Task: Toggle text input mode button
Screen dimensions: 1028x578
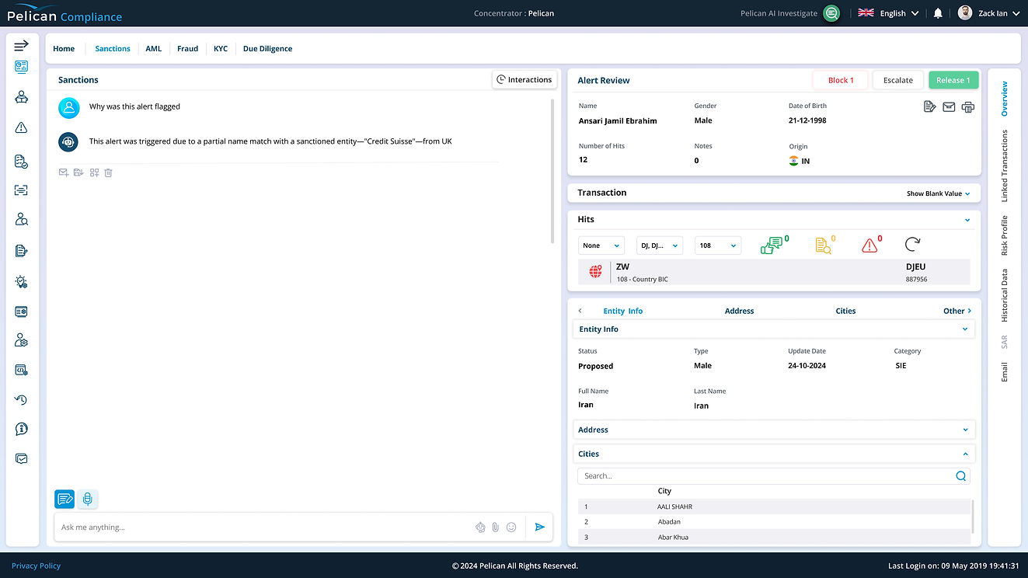Action: coord(64,499)
